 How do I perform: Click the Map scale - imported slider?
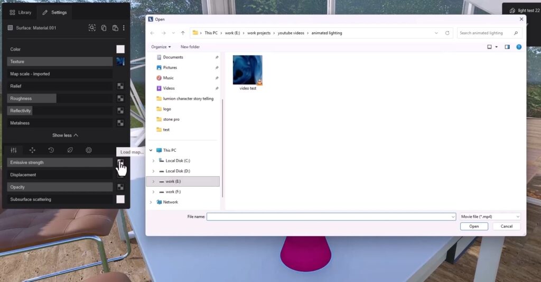60,74
